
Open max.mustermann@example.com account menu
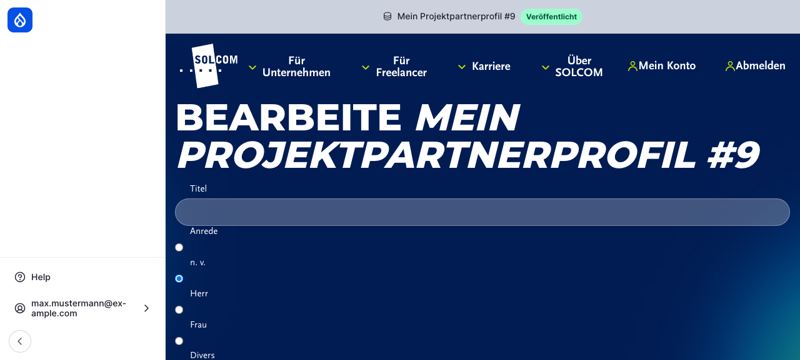pyautogui.click(x=82, y=308)
